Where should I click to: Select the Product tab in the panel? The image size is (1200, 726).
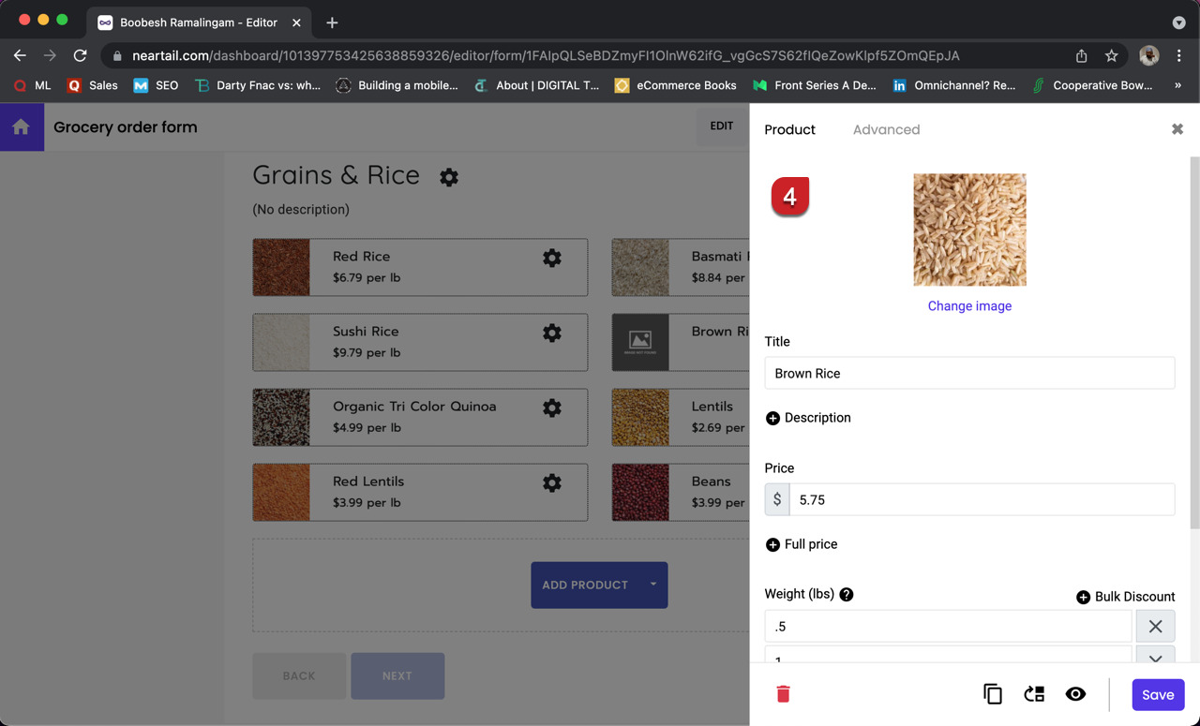pos(789,129)
